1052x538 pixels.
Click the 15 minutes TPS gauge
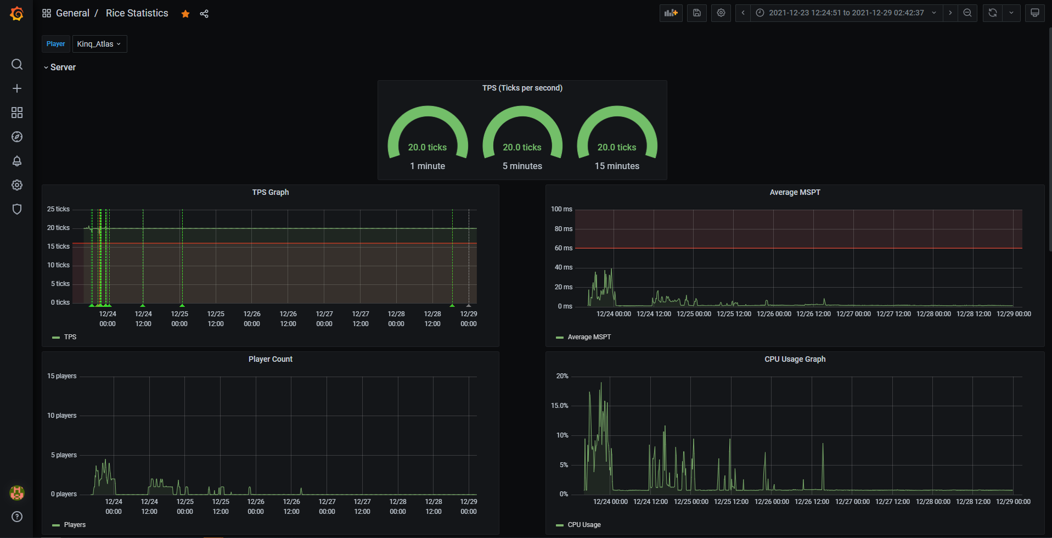(x=617, y=137)
